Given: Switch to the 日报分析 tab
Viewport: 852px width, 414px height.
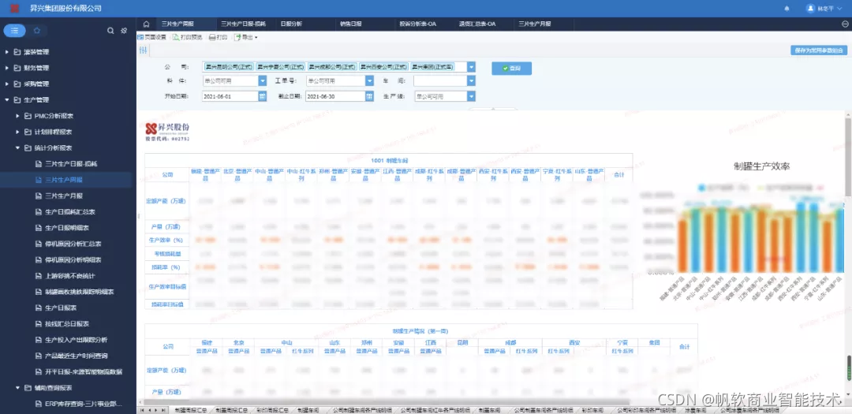Looking at the screenshot, I should pyautogui.click(x=291, y=24).
